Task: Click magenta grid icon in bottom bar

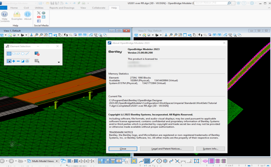Action: click(x=211, y=161)
